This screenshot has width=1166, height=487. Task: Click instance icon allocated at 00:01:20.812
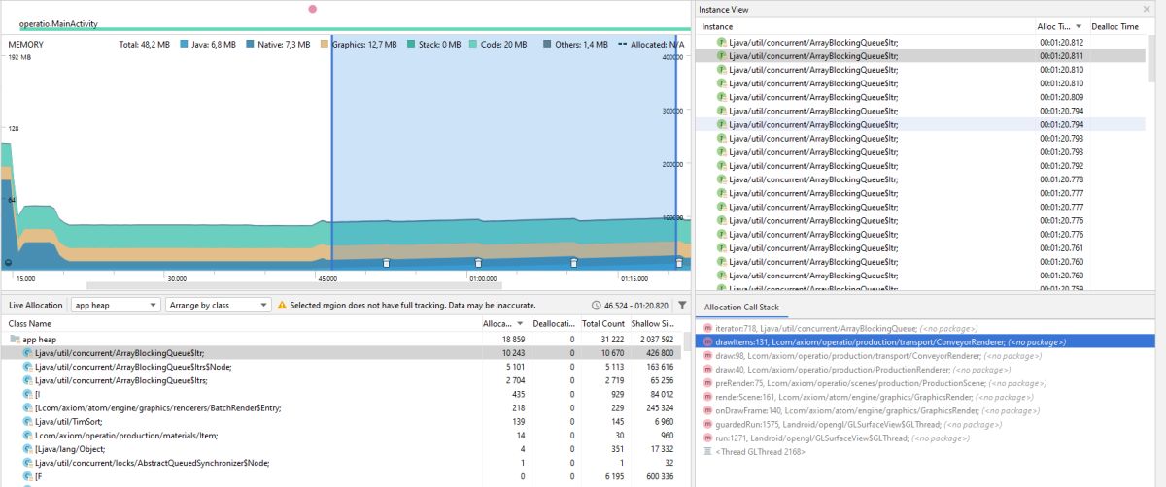[x=722, y=42]
